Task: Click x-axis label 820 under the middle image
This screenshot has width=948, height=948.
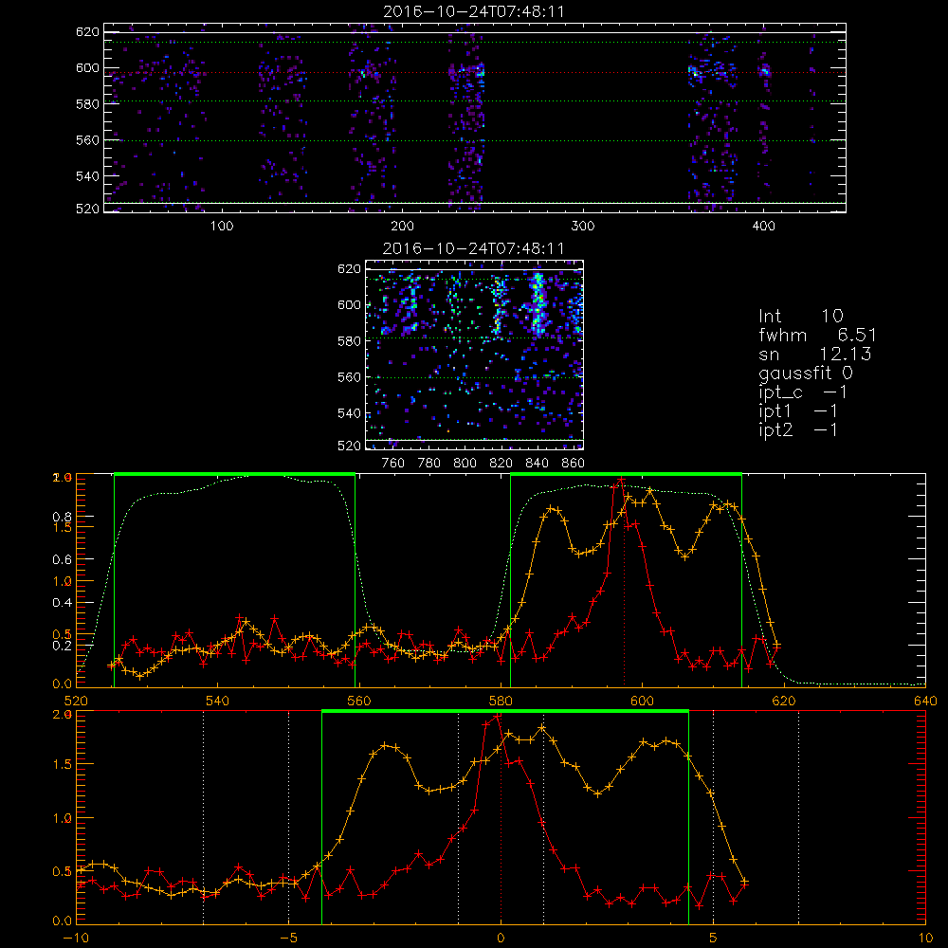Action: click(x=501, y=464)
